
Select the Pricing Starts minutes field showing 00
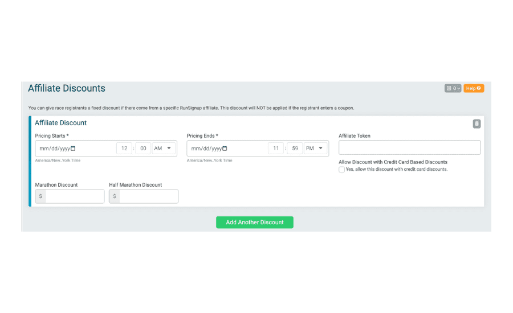point(143,149)
